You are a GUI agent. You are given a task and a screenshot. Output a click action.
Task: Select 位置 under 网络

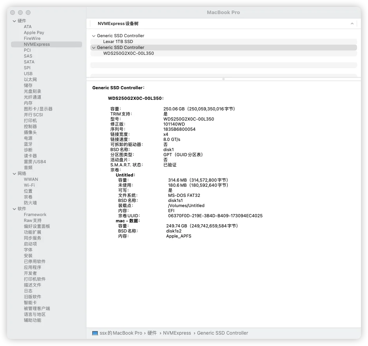point(28,191)
